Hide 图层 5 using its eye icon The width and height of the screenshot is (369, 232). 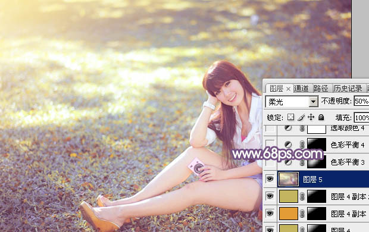(x=270, y=179)
